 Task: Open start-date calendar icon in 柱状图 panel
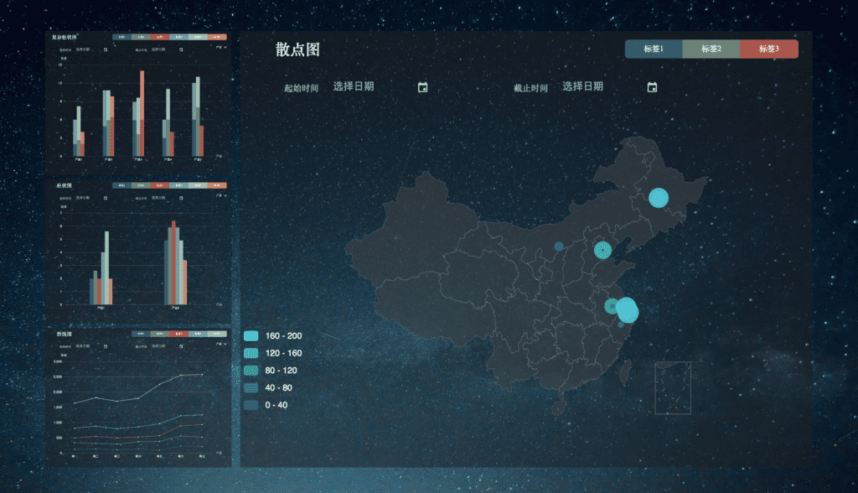pos(106,198)
